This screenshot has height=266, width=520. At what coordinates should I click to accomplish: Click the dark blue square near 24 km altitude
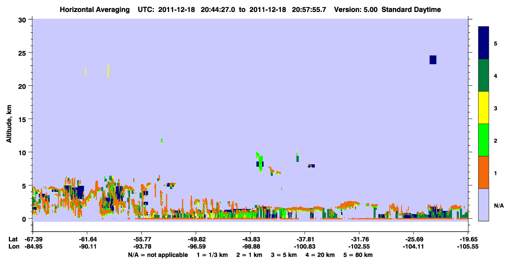[433, 60]
